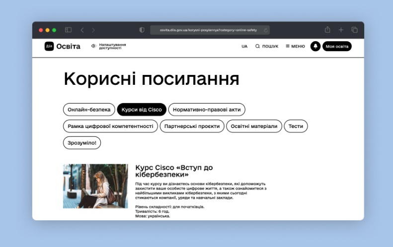Select Онлайн-безпека category filter

coord(89,110)
